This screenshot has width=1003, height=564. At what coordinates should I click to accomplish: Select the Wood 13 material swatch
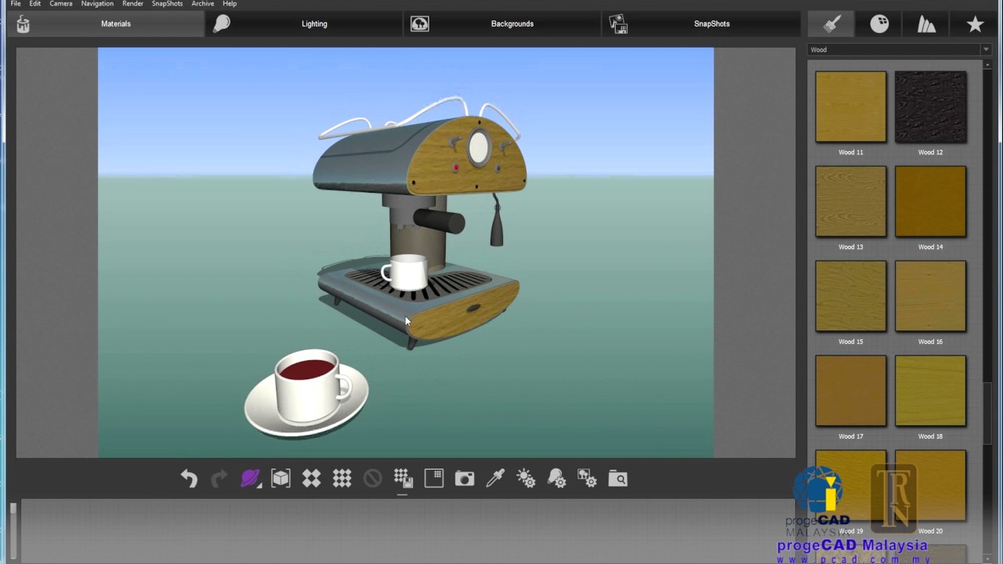[x=851, y=201]
